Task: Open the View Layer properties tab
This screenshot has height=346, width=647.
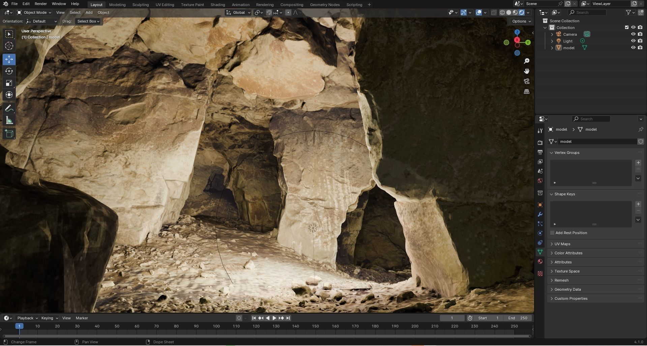Action: click(x=540, y=162)
